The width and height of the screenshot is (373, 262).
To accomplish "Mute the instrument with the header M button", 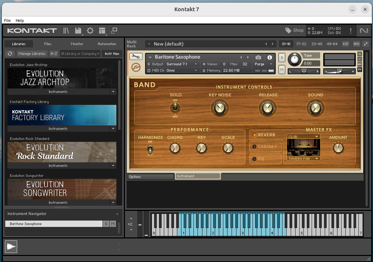I will click(x=282, y=70).
